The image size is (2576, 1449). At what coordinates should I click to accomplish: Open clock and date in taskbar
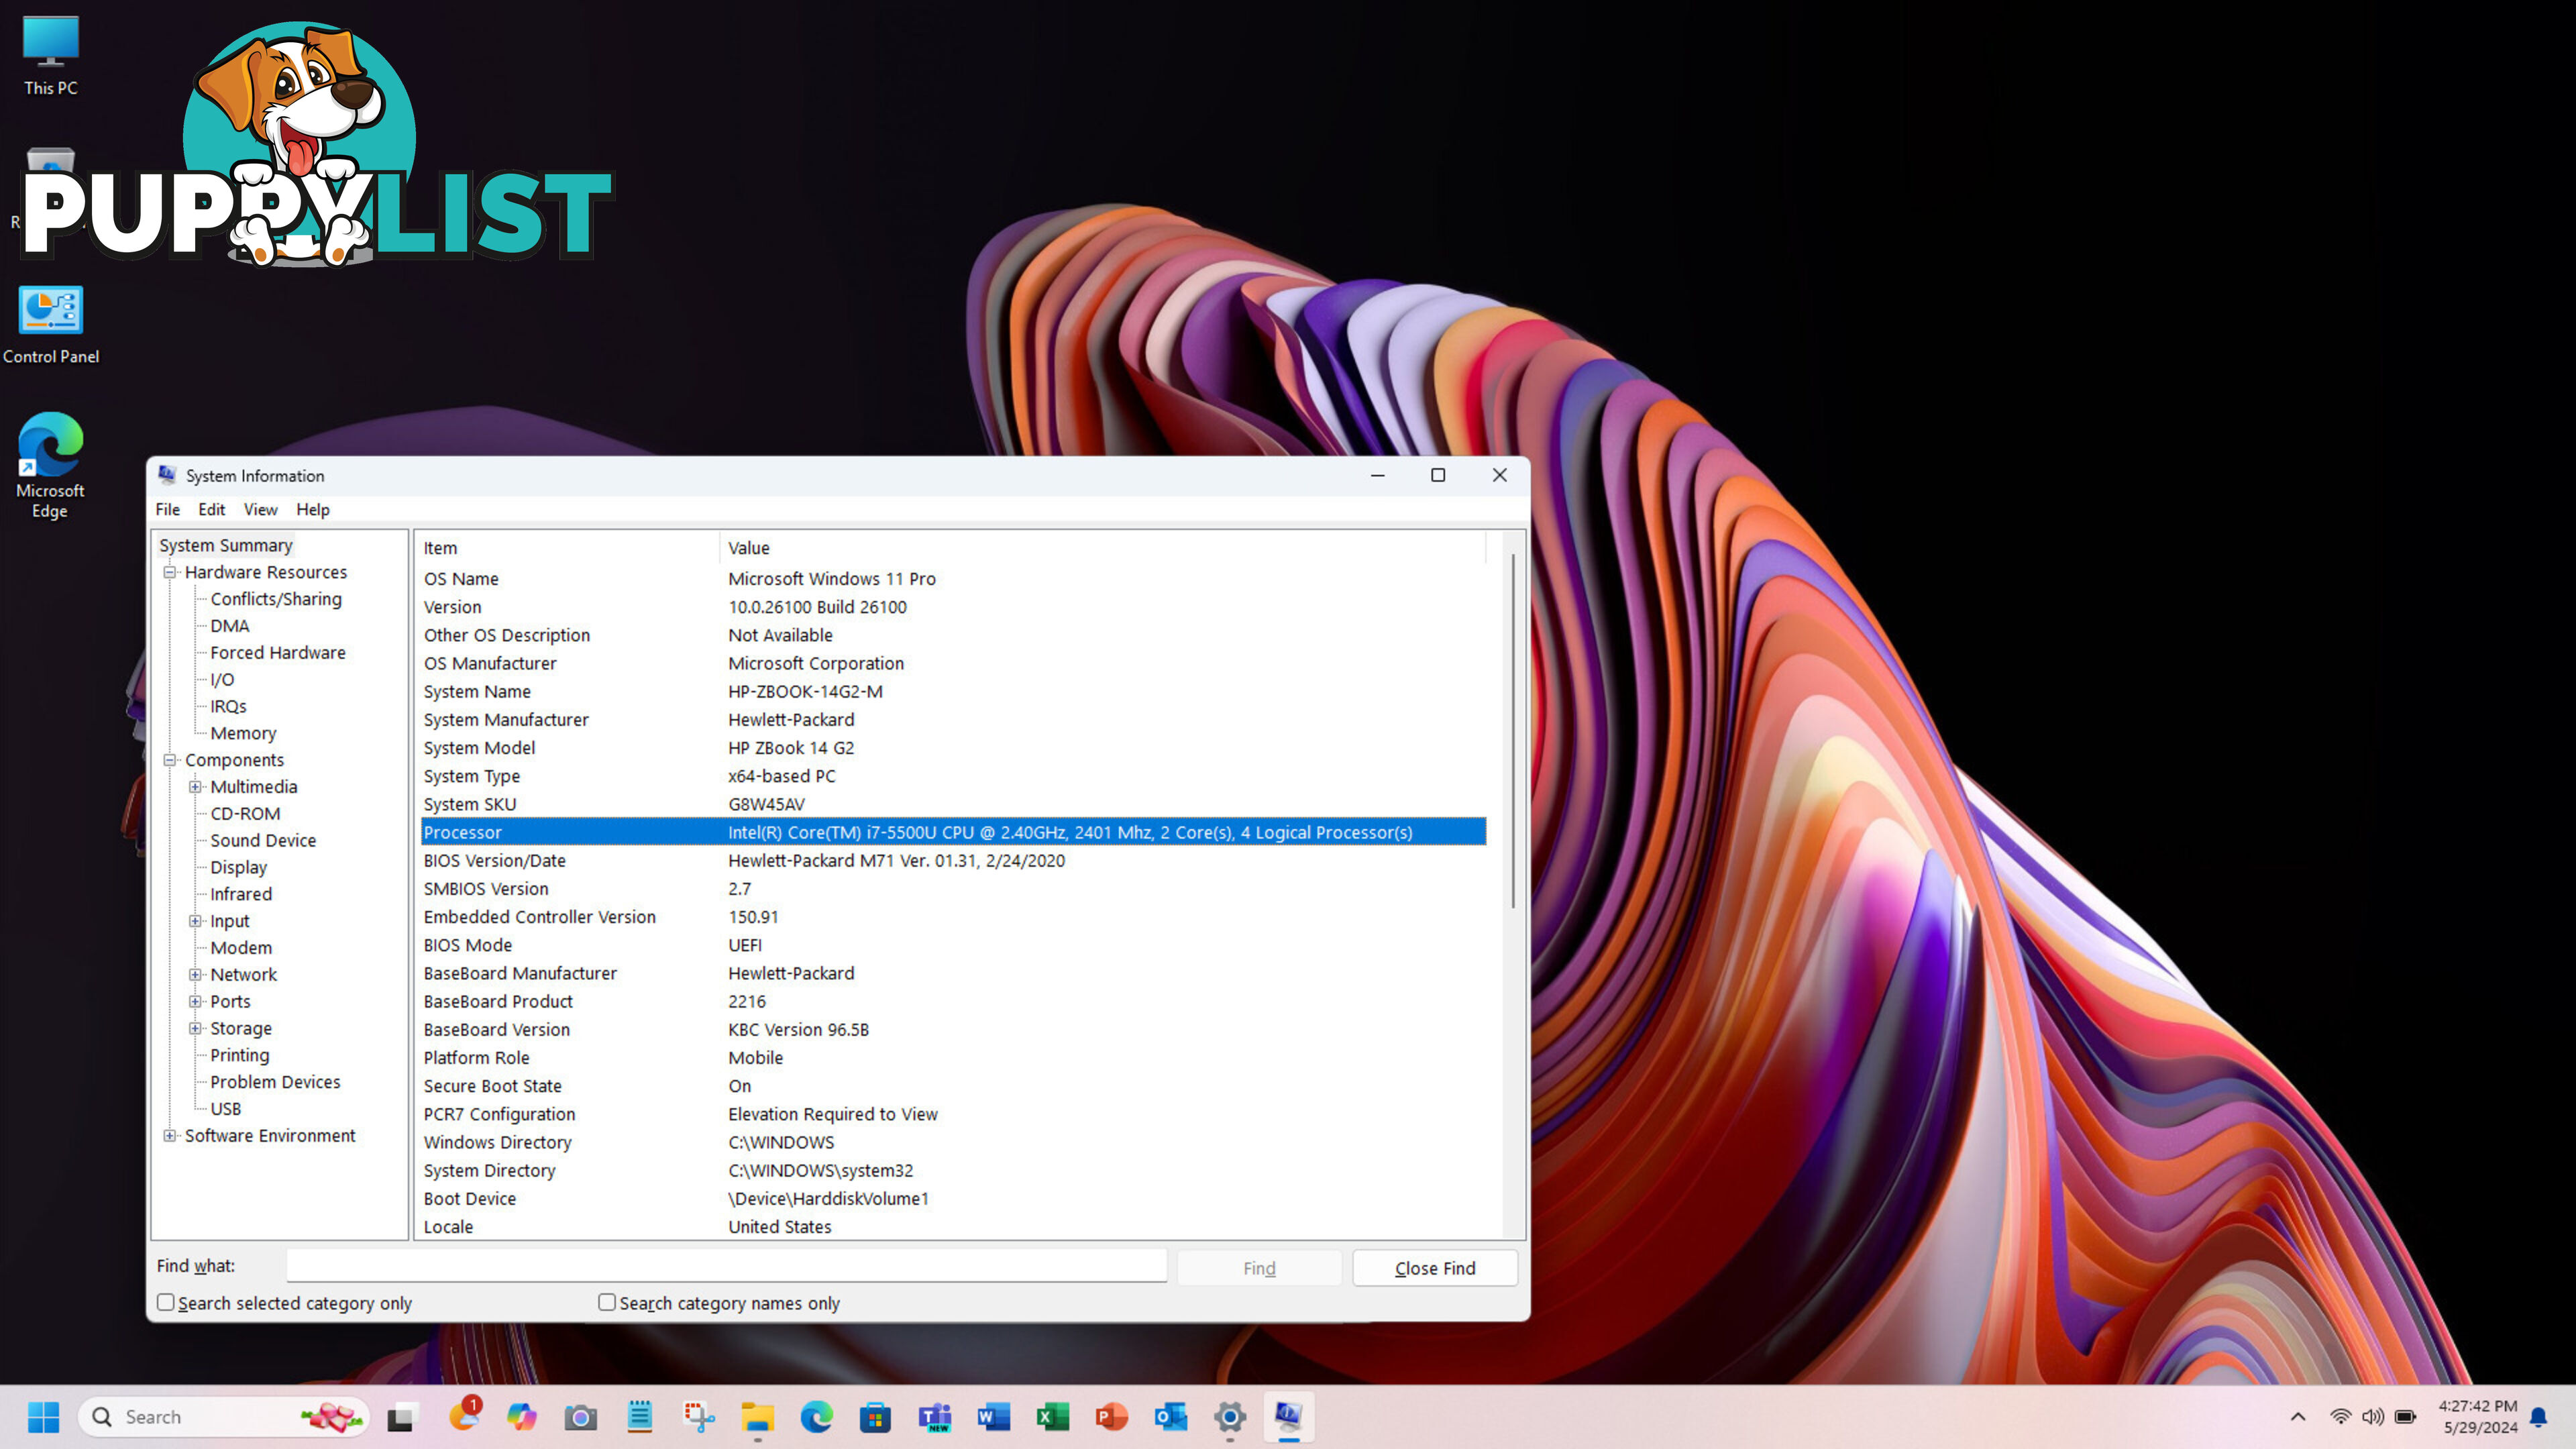(2477, 1417)
